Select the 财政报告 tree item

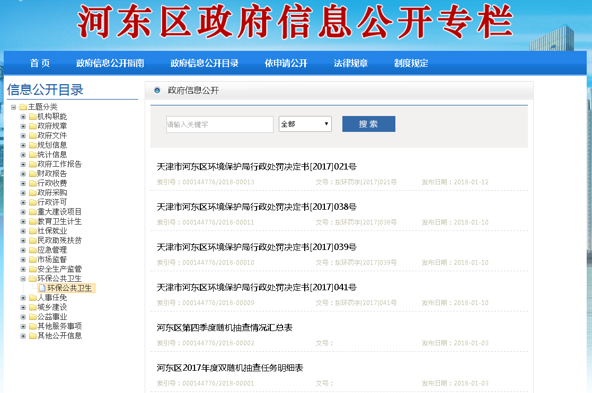click(52, 174)
